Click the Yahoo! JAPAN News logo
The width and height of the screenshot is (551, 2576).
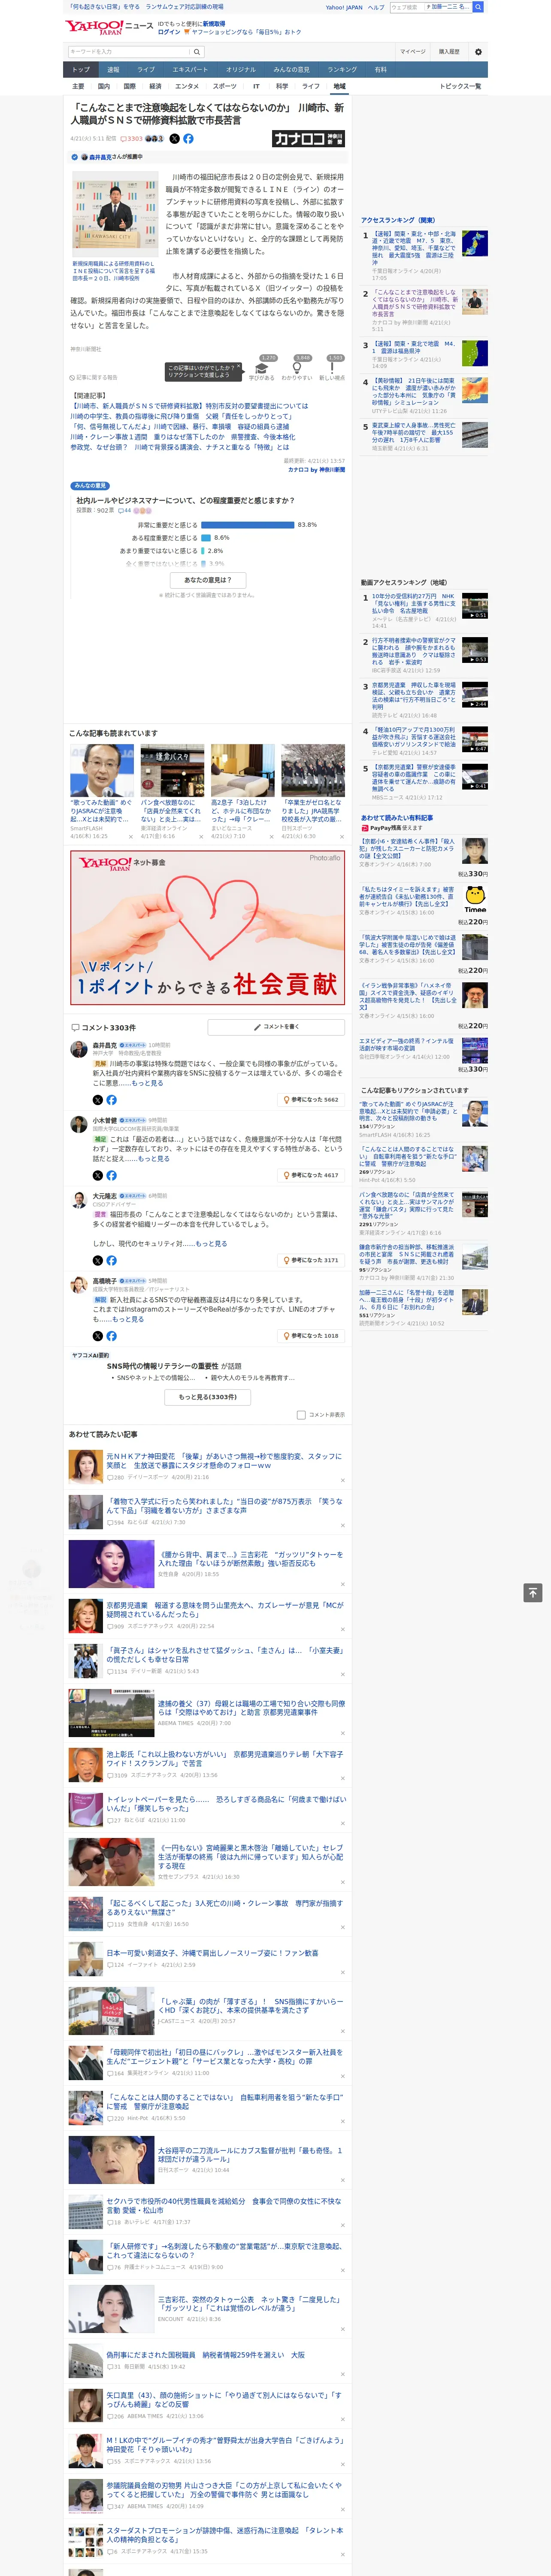pyautogui.click(x=109, y=27)
